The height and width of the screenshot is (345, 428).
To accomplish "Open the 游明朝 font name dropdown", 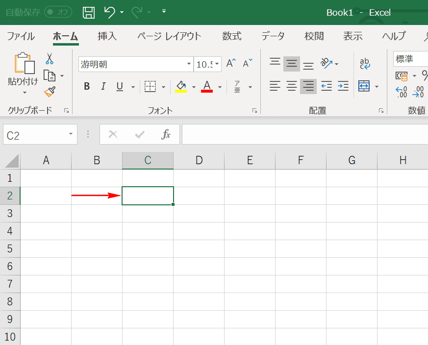I will click(x=189, y=64).
